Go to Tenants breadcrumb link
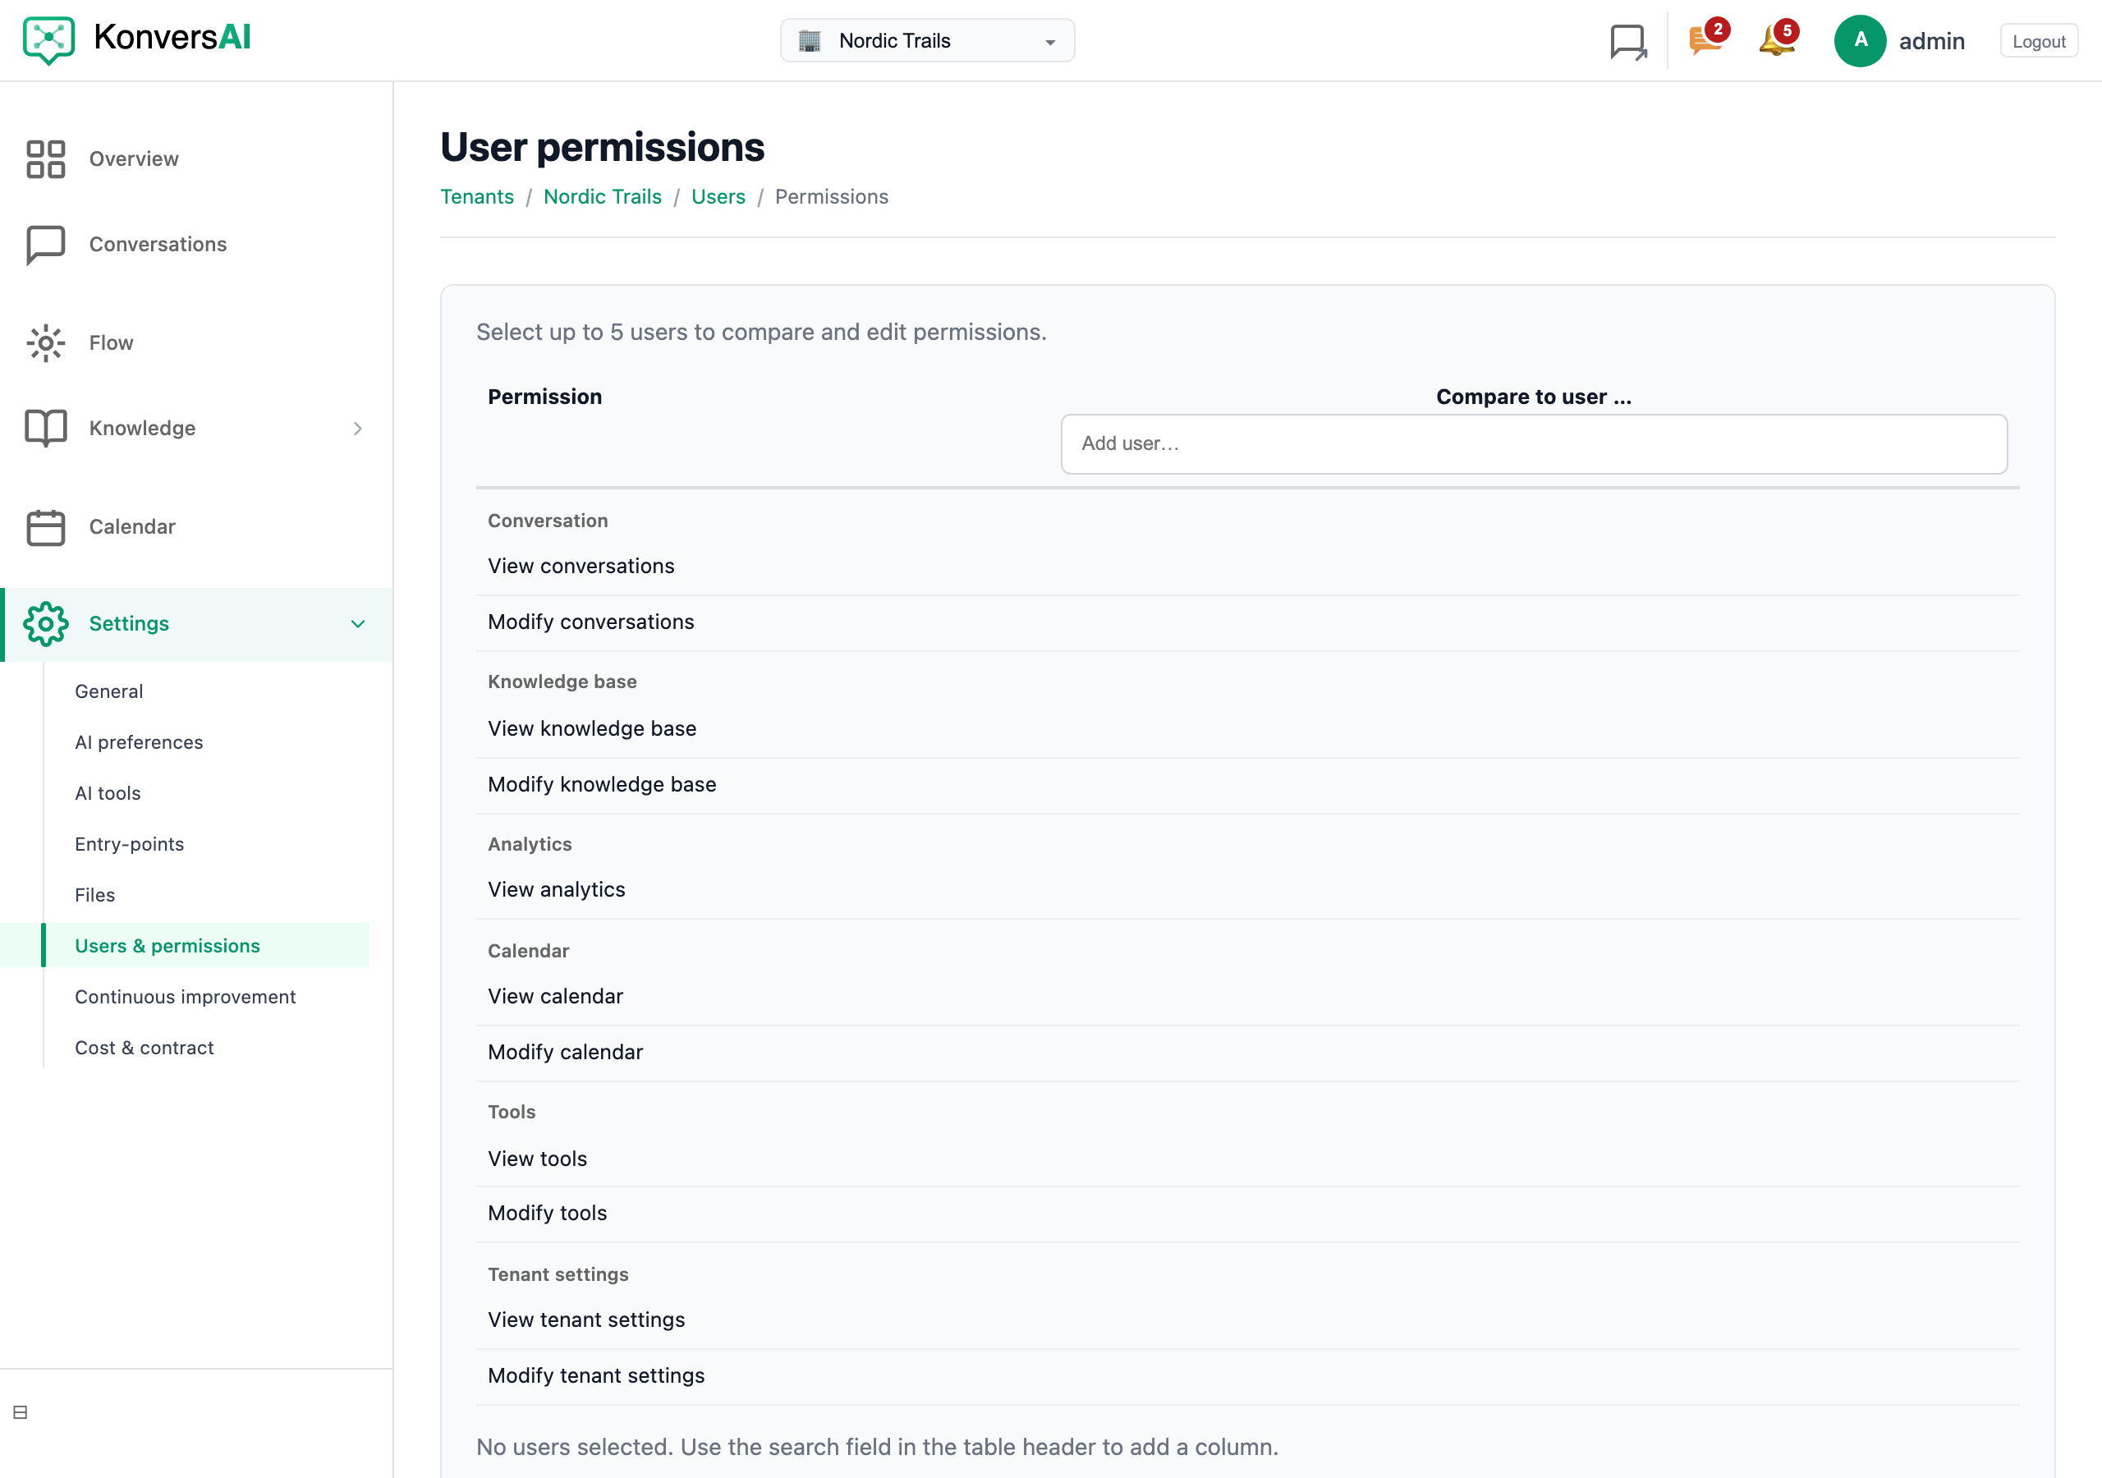 (x=477, y=197)
